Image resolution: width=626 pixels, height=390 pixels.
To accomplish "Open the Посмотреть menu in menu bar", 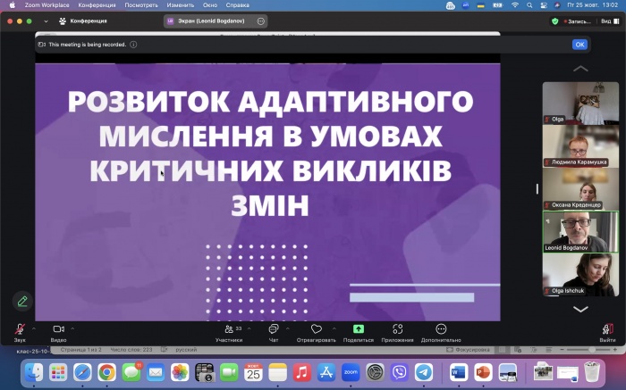I will (x=141, y=5).
